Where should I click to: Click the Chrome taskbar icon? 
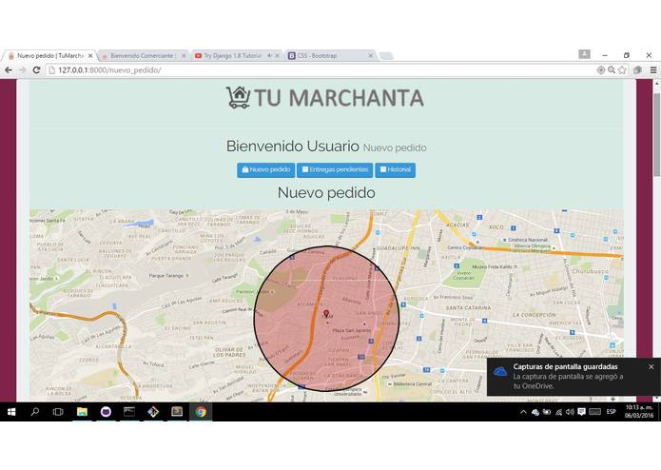point(201,412)
